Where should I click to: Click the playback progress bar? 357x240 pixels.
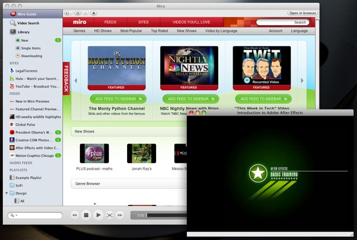click(167, 215)
